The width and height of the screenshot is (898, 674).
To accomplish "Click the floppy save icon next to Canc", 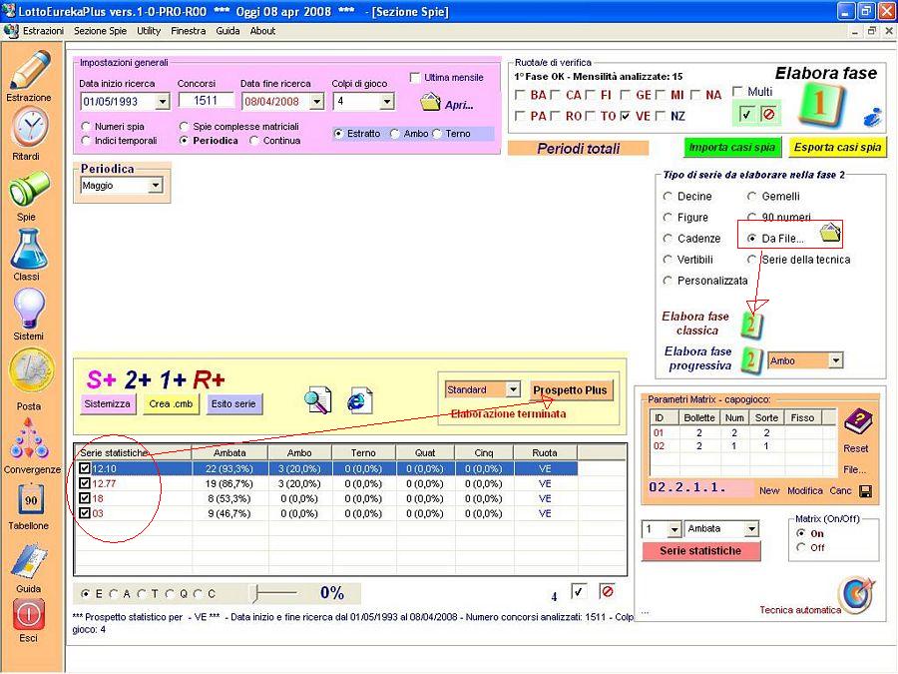I will pos(866,491).
